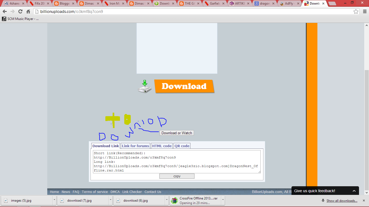The width and height of the screenshot is (369, 207).
Task: Click the page scrollbar down arrow
Action: click(x=367, y=193)
